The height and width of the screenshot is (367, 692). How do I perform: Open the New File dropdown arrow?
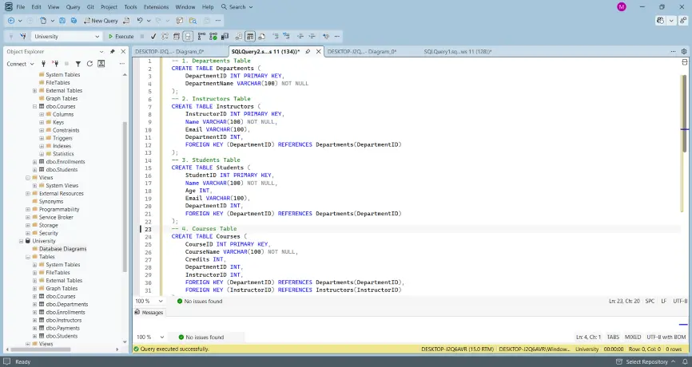click(x=52, y=21)
